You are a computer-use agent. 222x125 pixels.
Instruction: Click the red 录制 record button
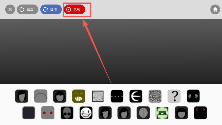[x=74, y=10]
